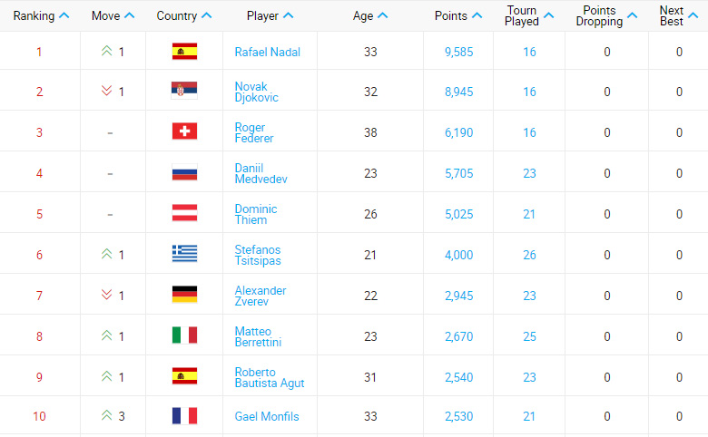Open Daniil Medvedev player link
The width and height of the screenshot is (708, 437).
[x=261, y=174]
